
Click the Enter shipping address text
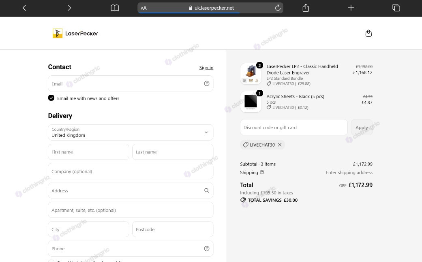pyautogui.click(x=349, y=172)
